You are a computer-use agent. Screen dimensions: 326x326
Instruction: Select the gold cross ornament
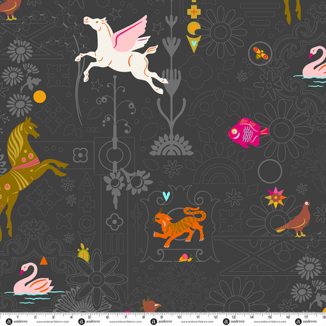[194, 12]
